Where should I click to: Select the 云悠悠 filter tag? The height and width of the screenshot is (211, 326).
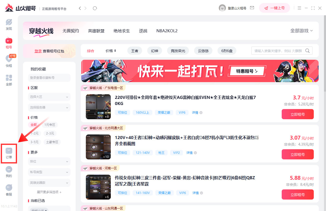click(x=203, y=51)
